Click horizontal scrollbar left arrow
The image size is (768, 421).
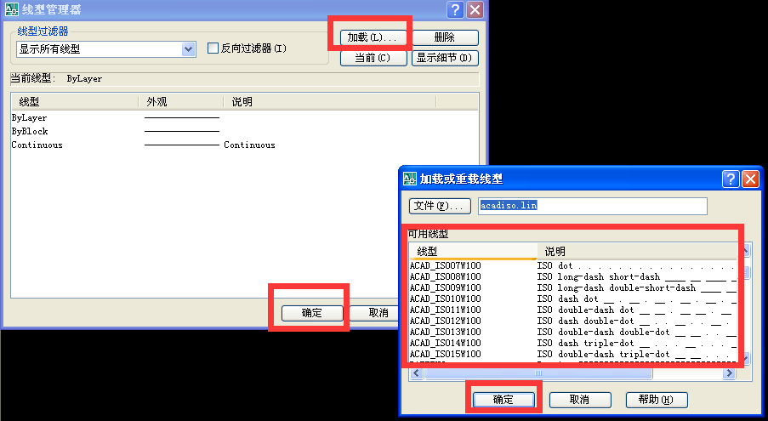[417, 373]
